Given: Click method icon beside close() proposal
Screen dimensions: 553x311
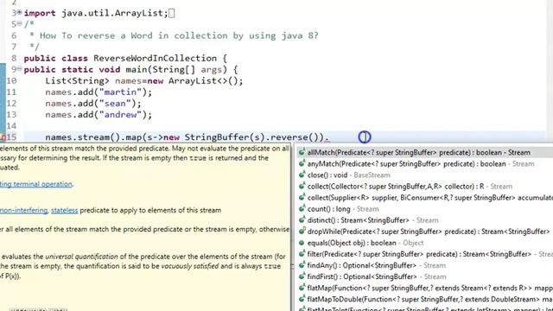Looking at the screenshot, I should [x=302, y=175].
